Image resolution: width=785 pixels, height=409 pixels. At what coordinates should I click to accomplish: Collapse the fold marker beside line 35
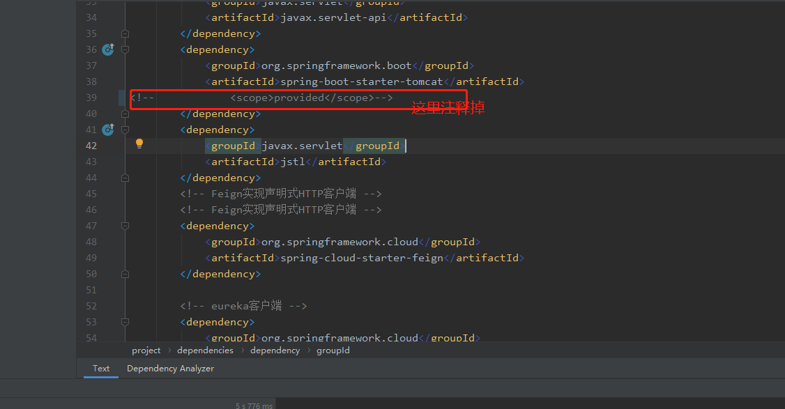[125, 33]
